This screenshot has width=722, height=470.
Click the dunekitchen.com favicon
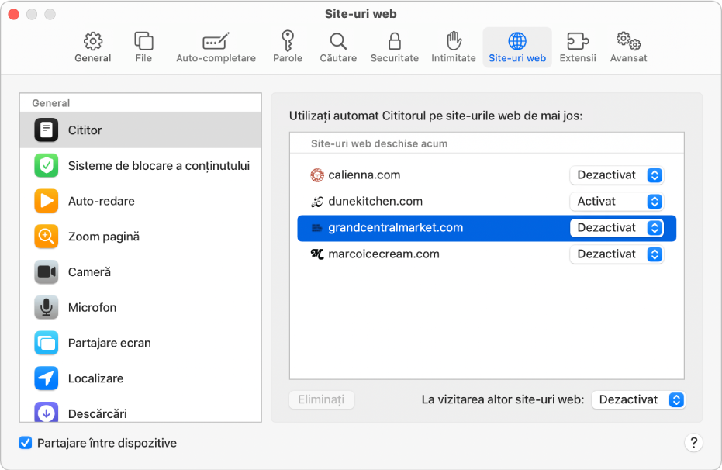(x=316, y=201)
